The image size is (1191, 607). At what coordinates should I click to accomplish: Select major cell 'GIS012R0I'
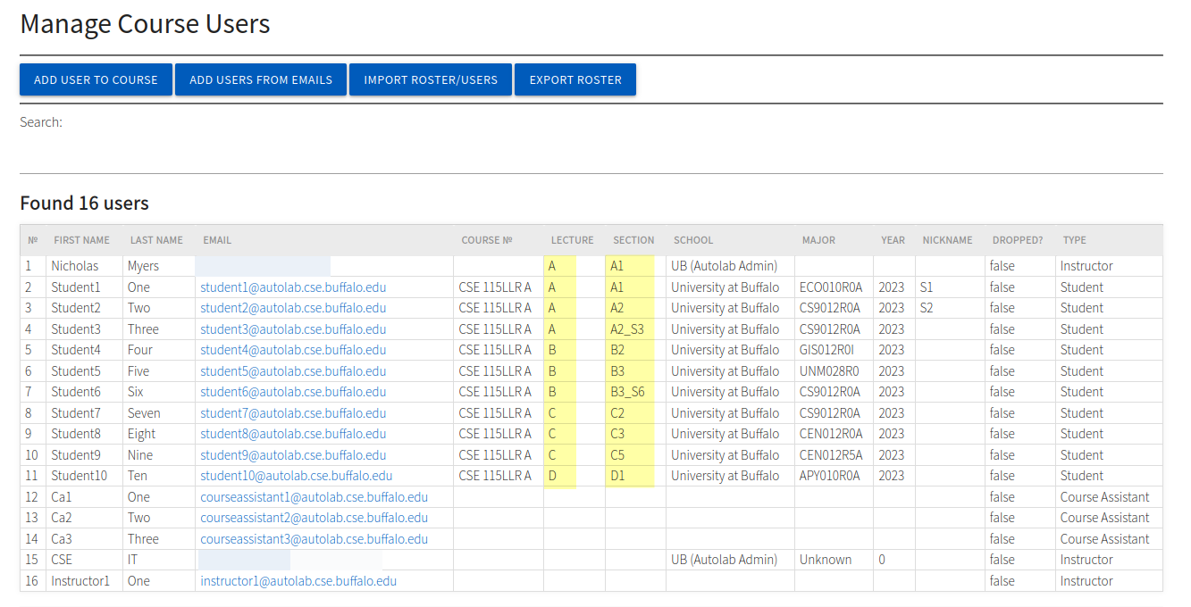point(827,350)
